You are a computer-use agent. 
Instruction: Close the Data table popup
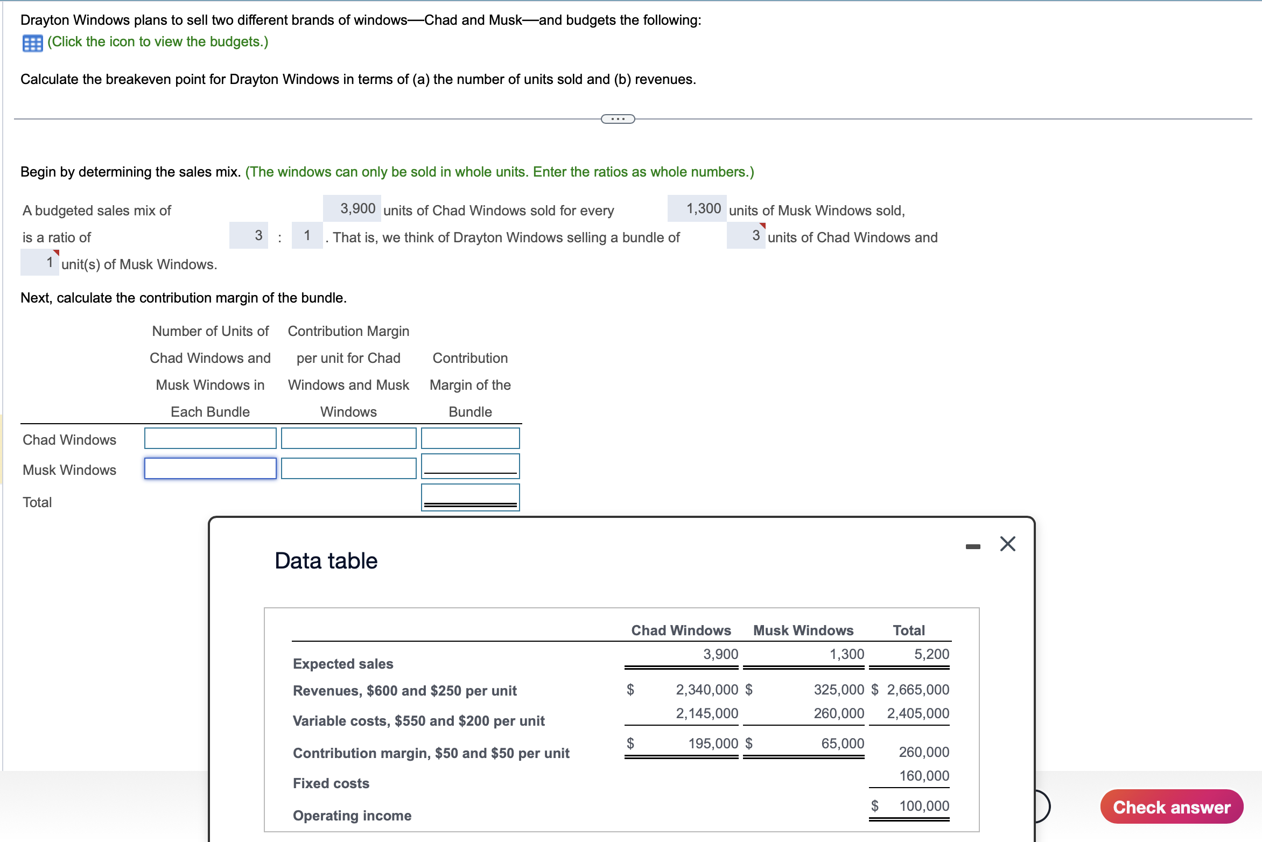(x=1007, y=544)
